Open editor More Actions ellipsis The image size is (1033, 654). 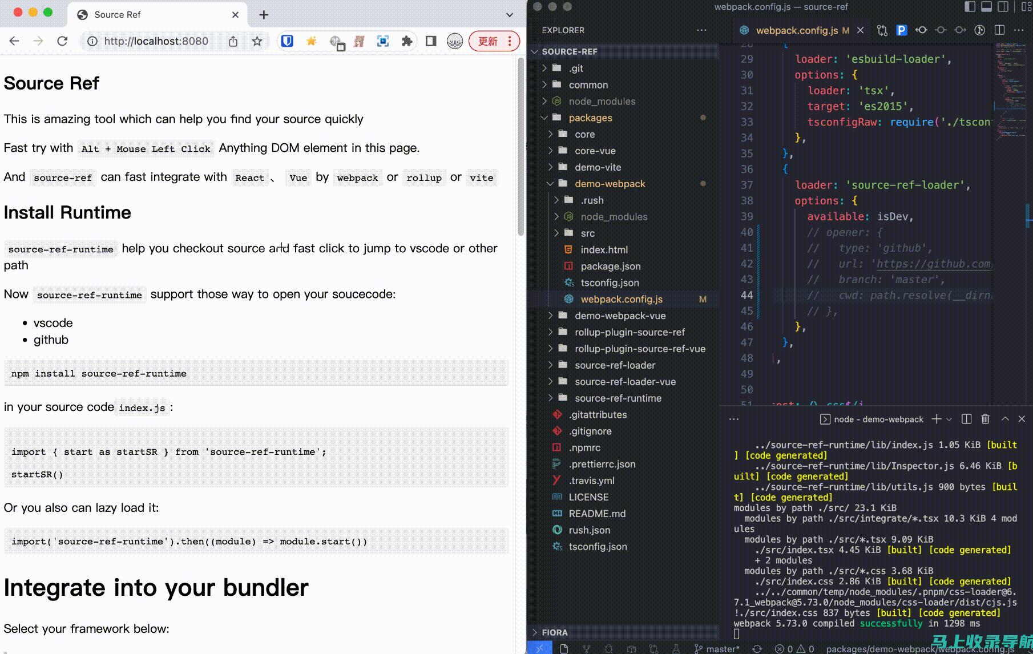click(1019, 30)
